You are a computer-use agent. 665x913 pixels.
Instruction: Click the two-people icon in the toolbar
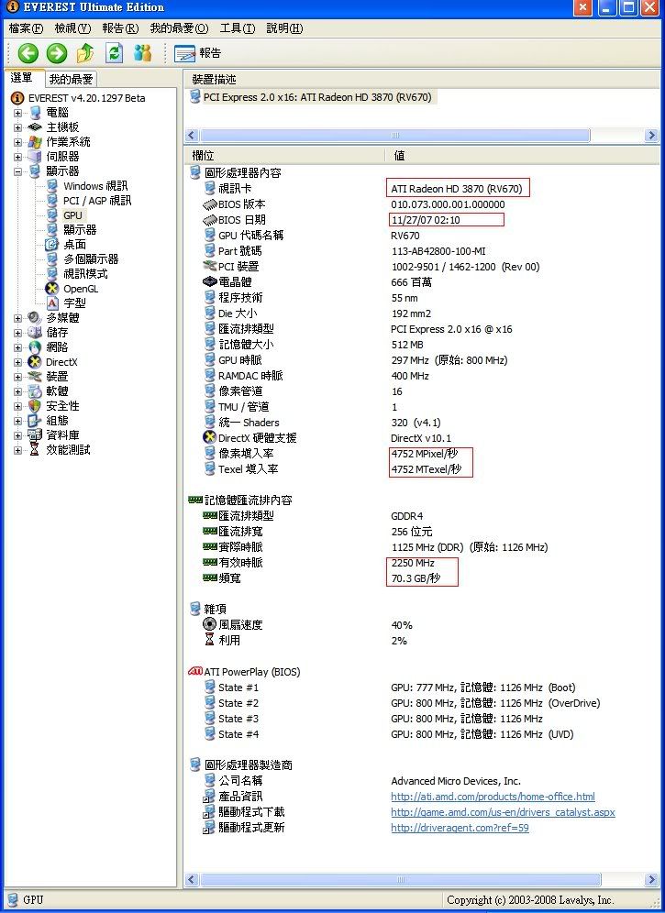(142, 53)
